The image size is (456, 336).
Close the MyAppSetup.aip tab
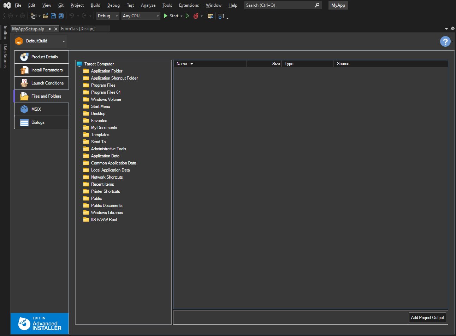[56, 29]
